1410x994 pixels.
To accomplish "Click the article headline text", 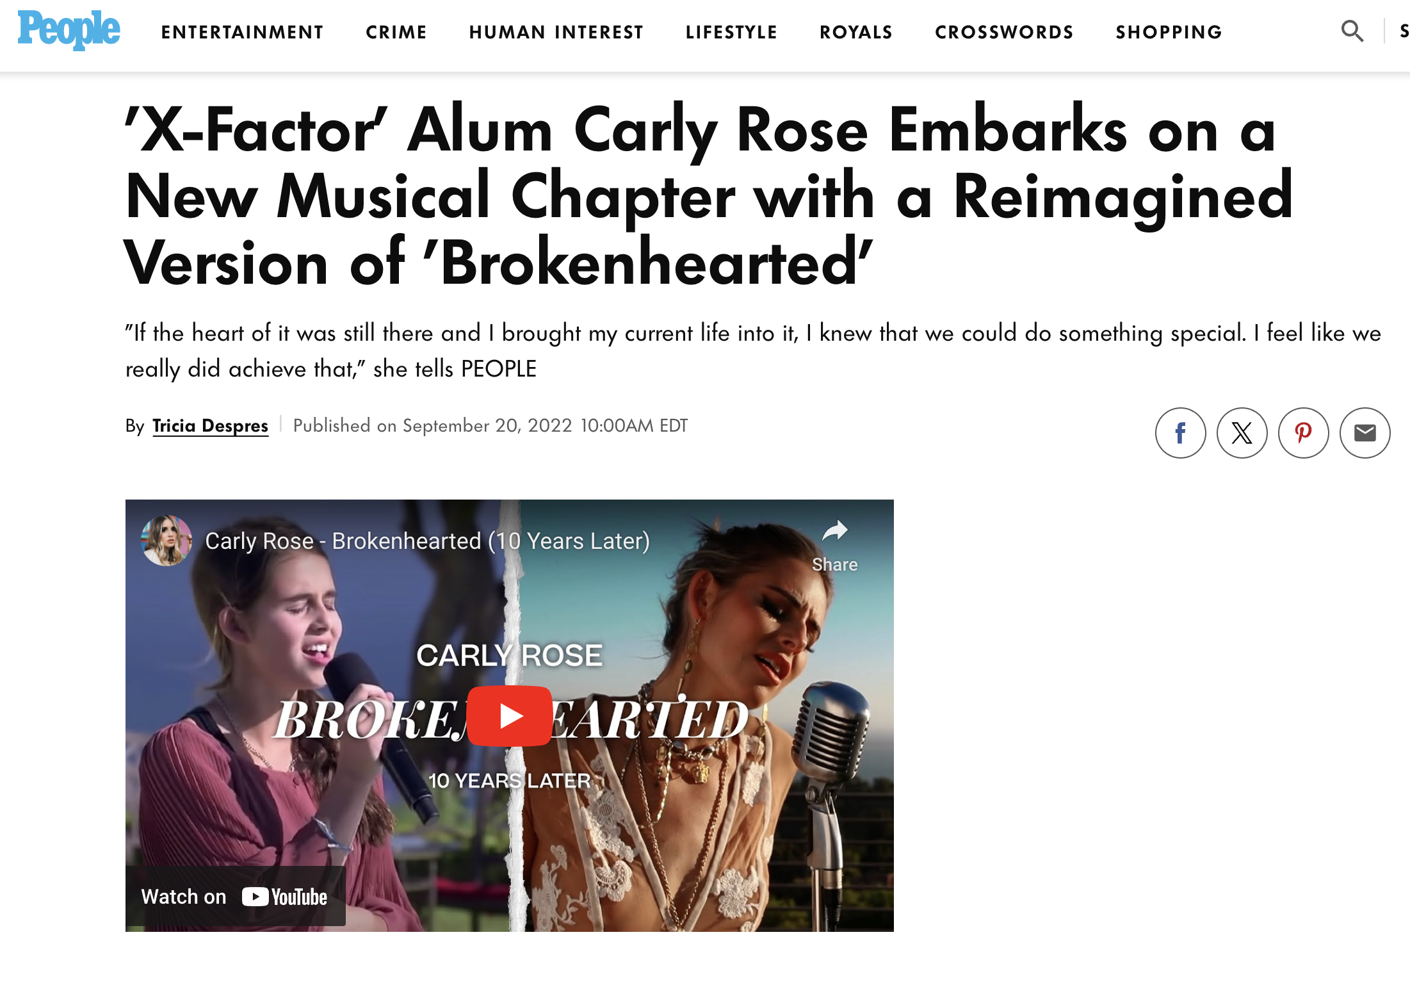I will click(709, 195).
